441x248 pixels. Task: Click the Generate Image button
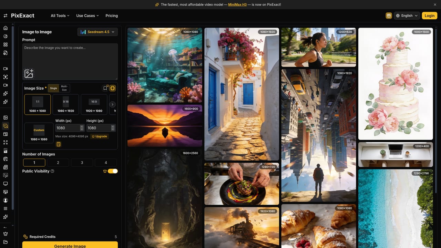point(70,245)
